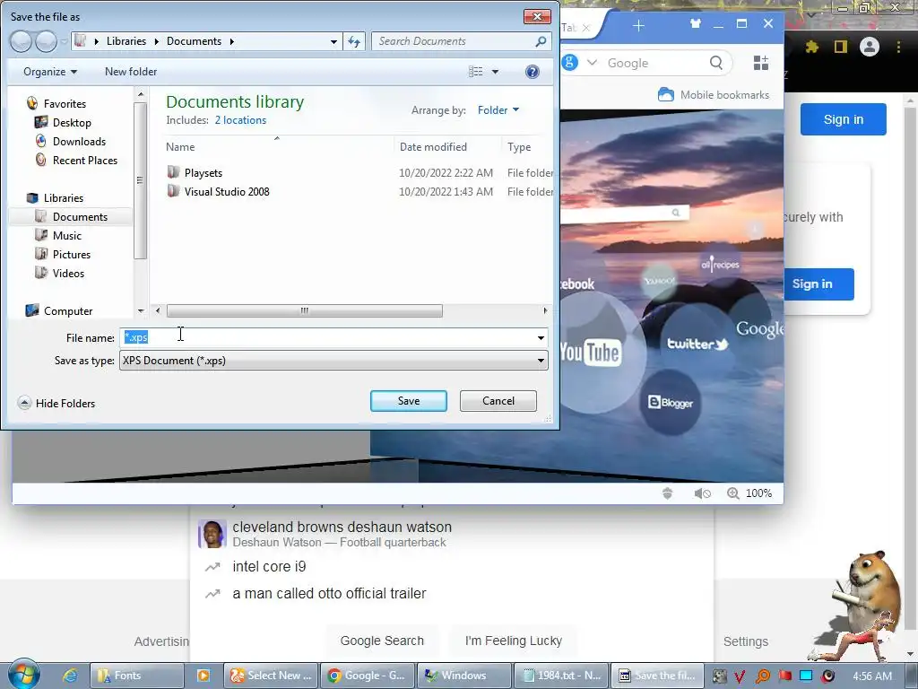Switch to Fonts taskbar window
This screenshot has width=918, height=689.
tap(137, 676)
